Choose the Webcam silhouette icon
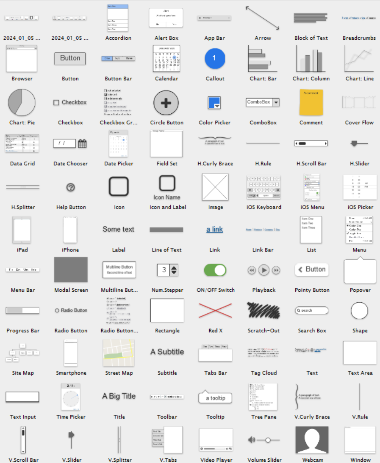 (312, 440)
